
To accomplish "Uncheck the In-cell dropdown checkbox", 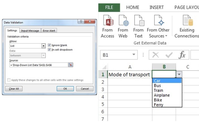I will (49, 50).
